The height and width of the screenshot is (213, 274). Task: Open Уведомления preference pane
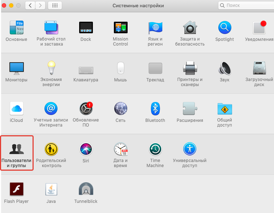click(259, 27)
